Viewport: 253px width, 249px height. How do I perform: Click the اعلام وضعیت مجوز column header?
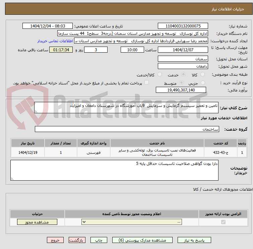pos(132,214)
